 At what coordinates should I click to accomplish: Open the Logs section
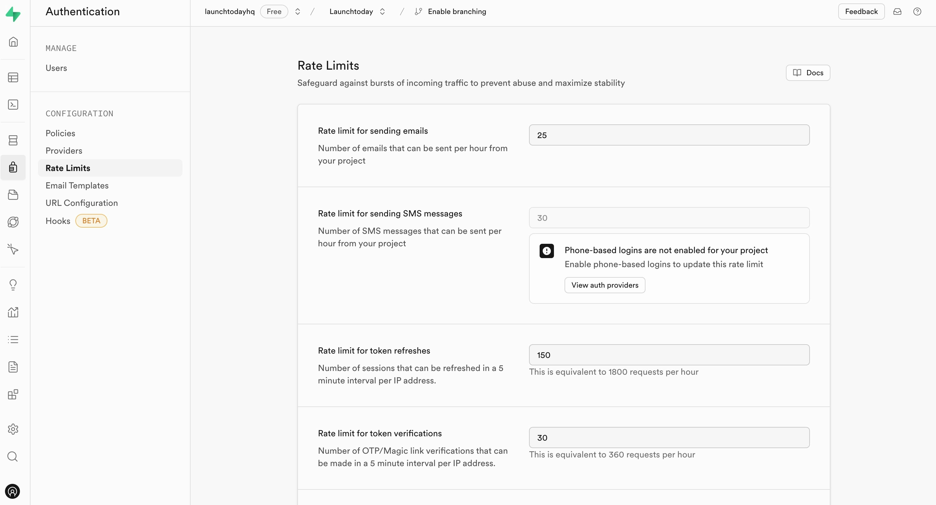point(13,340)
